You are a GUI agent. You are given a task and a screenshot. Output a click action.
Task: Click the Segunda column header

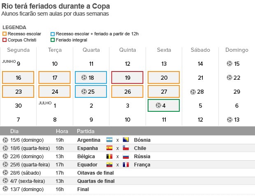click(19, 50)
